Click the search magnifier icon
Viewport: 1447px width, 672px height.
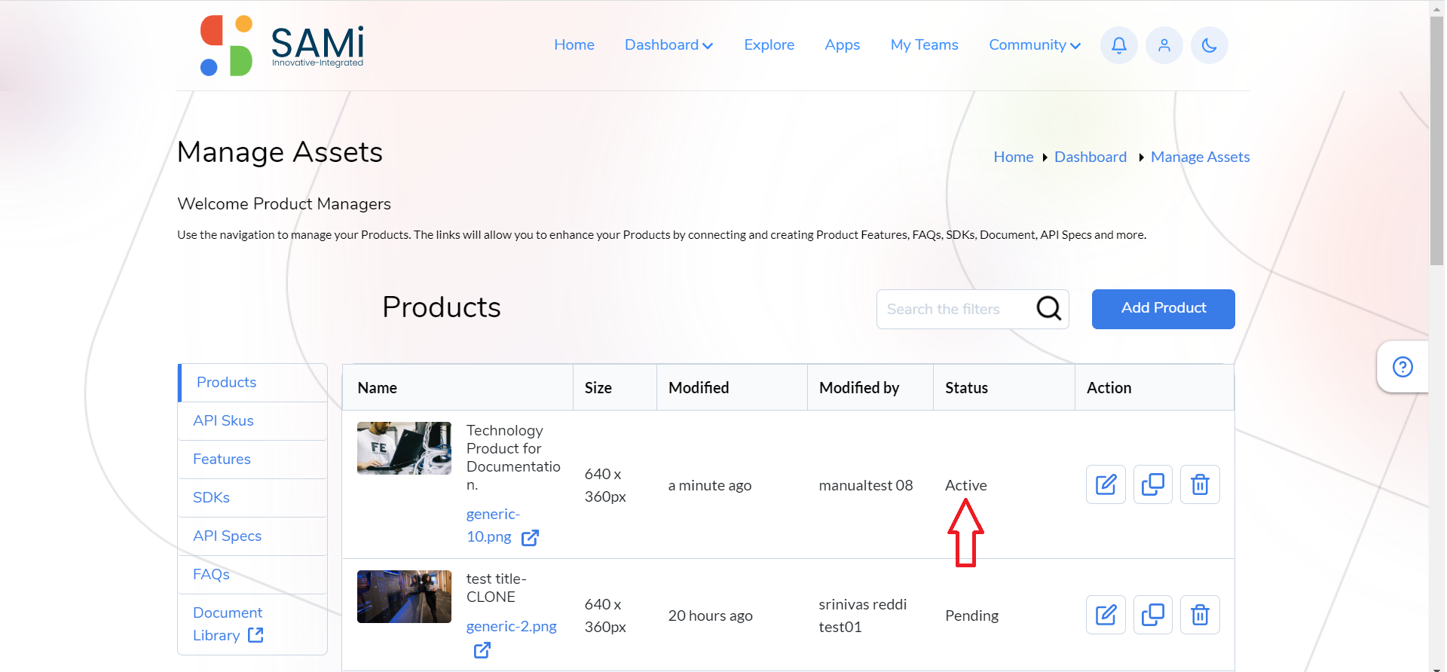tap(1048, 308)
